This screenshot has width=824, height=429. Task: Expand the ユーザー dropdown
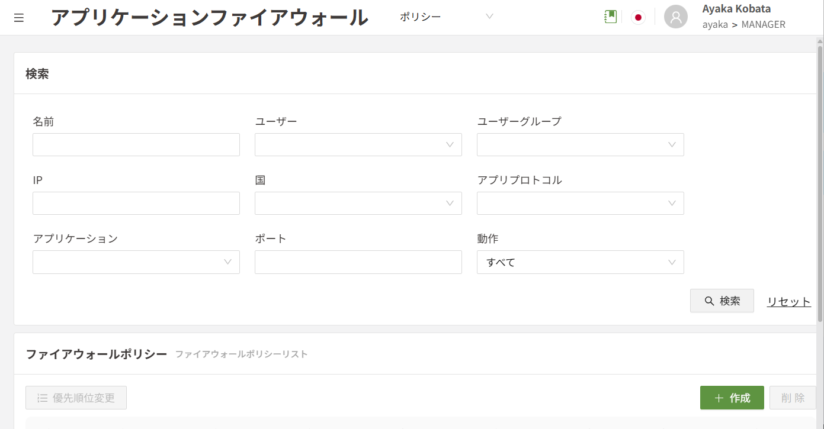pos(358,145)
